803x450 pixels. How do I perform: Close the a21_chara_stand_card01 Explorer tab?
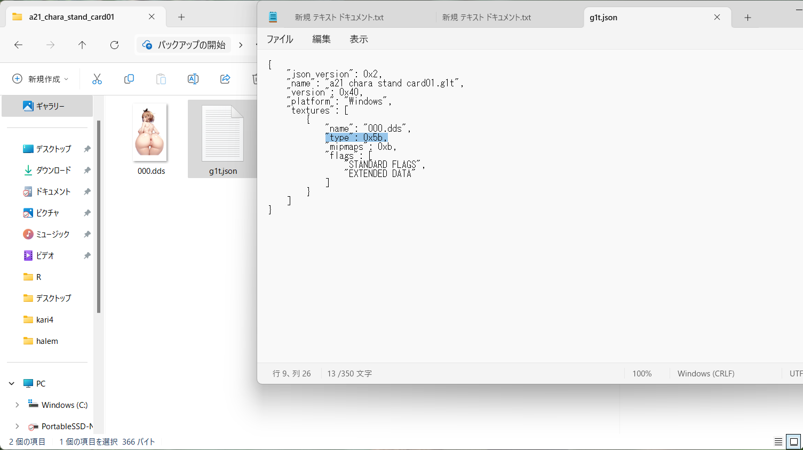coord(152,17)
